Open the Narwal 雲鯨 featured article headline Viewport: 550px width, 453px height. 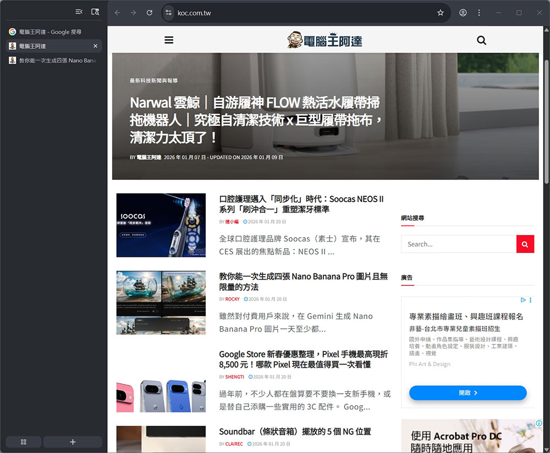256,120
